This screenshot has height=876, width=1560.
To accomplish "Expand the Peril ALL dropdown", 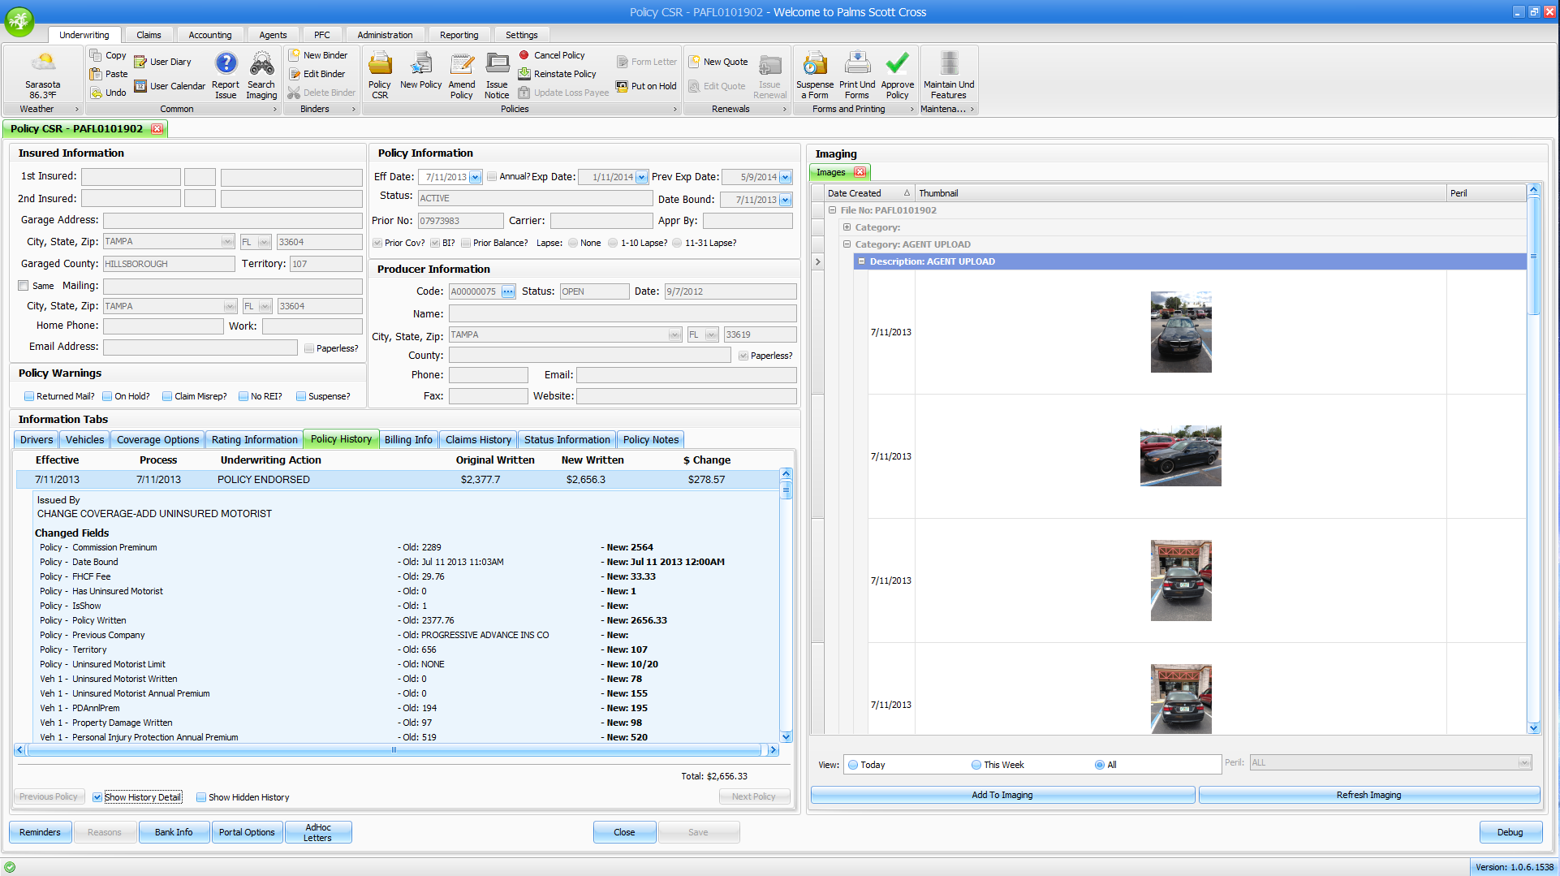I will pos(1523,762).
